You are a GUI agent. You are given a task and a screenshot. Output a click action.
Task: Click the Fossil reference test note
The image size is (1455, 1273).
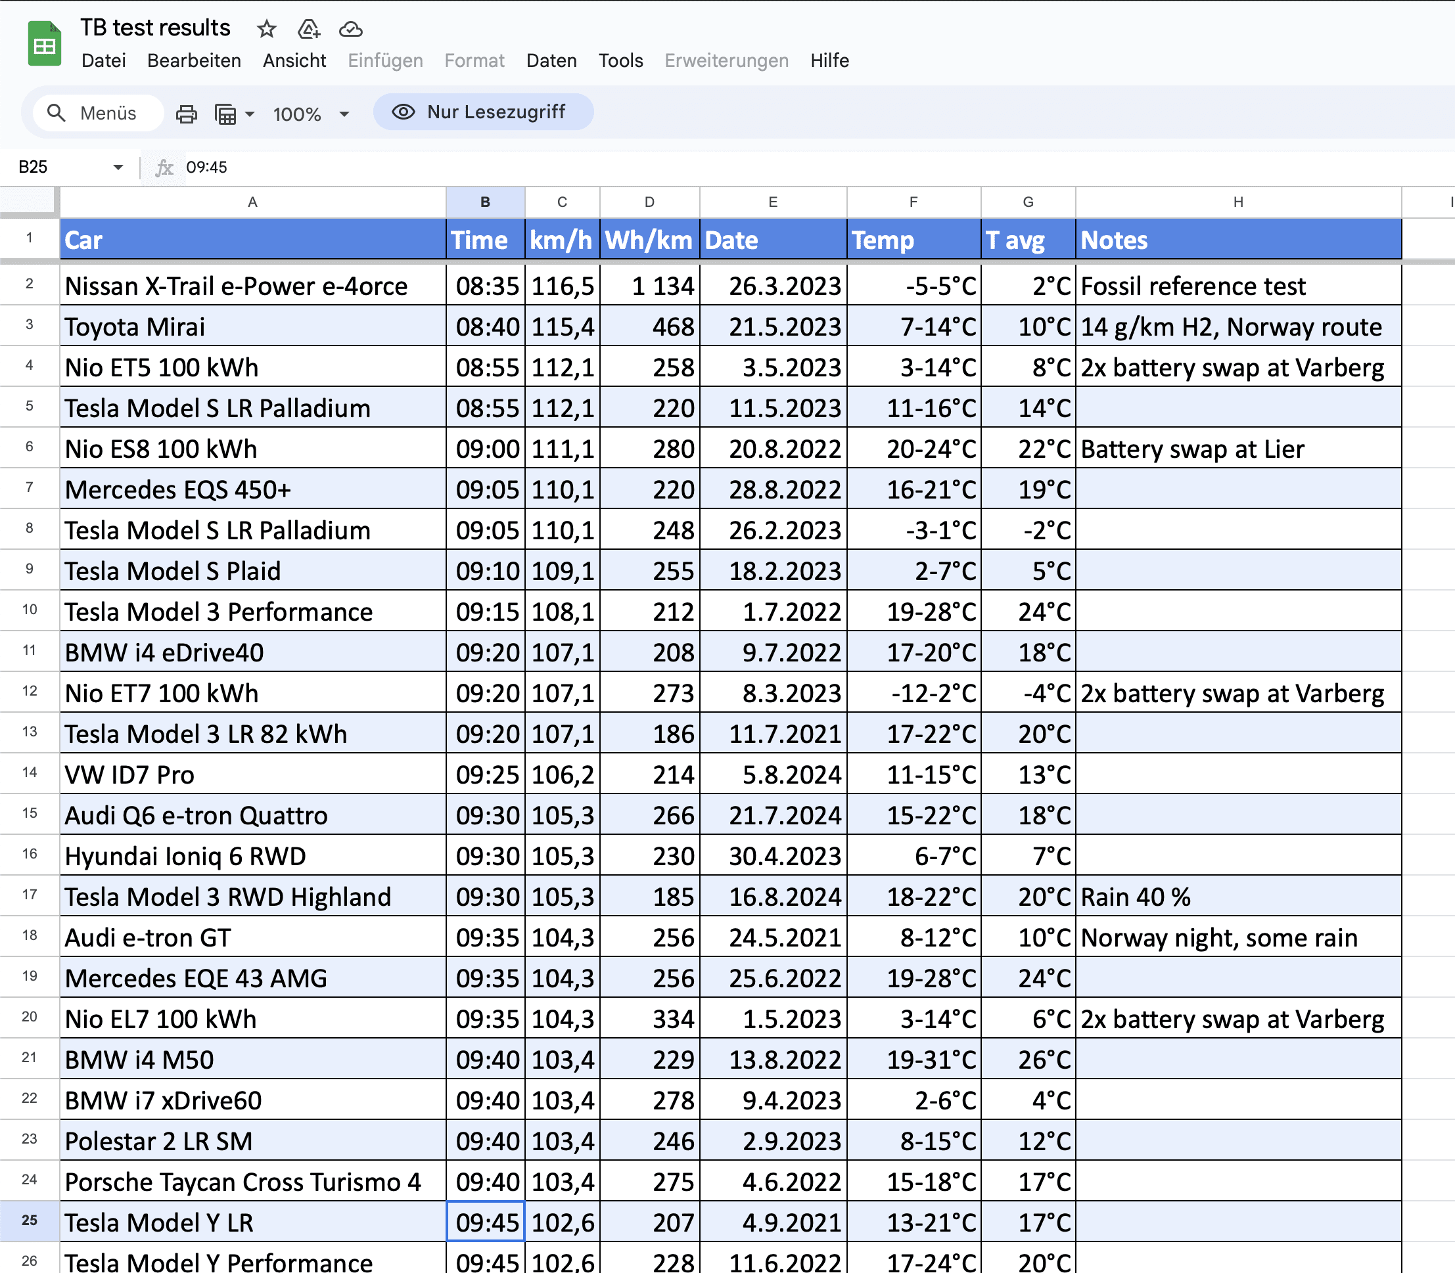tap(1239, 286)
